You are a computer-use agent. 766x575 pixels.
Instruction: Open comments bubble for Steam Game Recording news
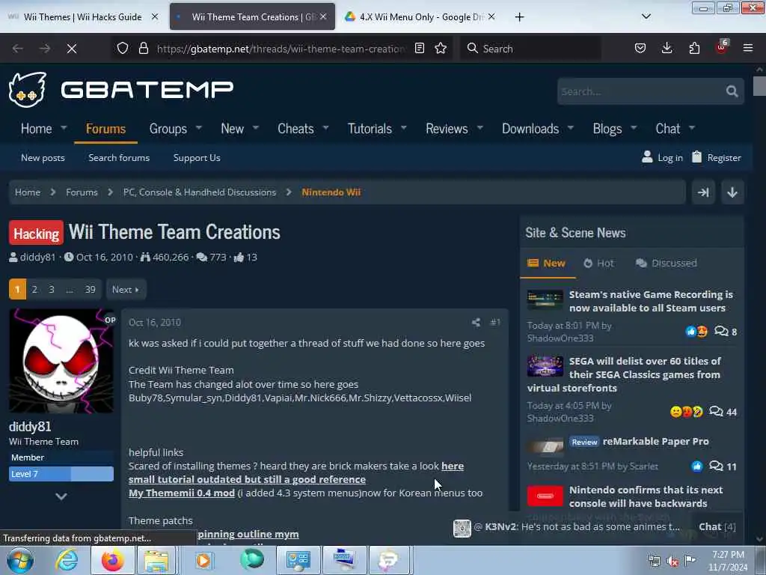pos(721,331)
